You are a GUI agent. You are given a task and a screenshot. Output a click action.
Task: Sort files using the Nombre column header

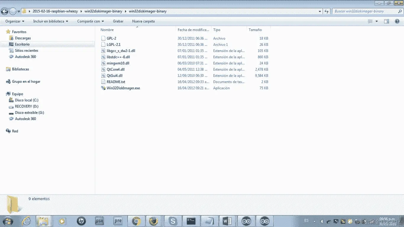click(107, 30)
